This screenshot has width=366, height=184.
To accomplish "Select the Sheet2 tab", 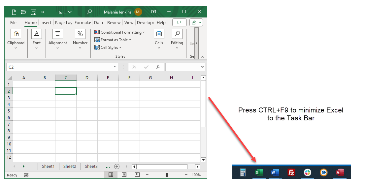I will (70, 166).
